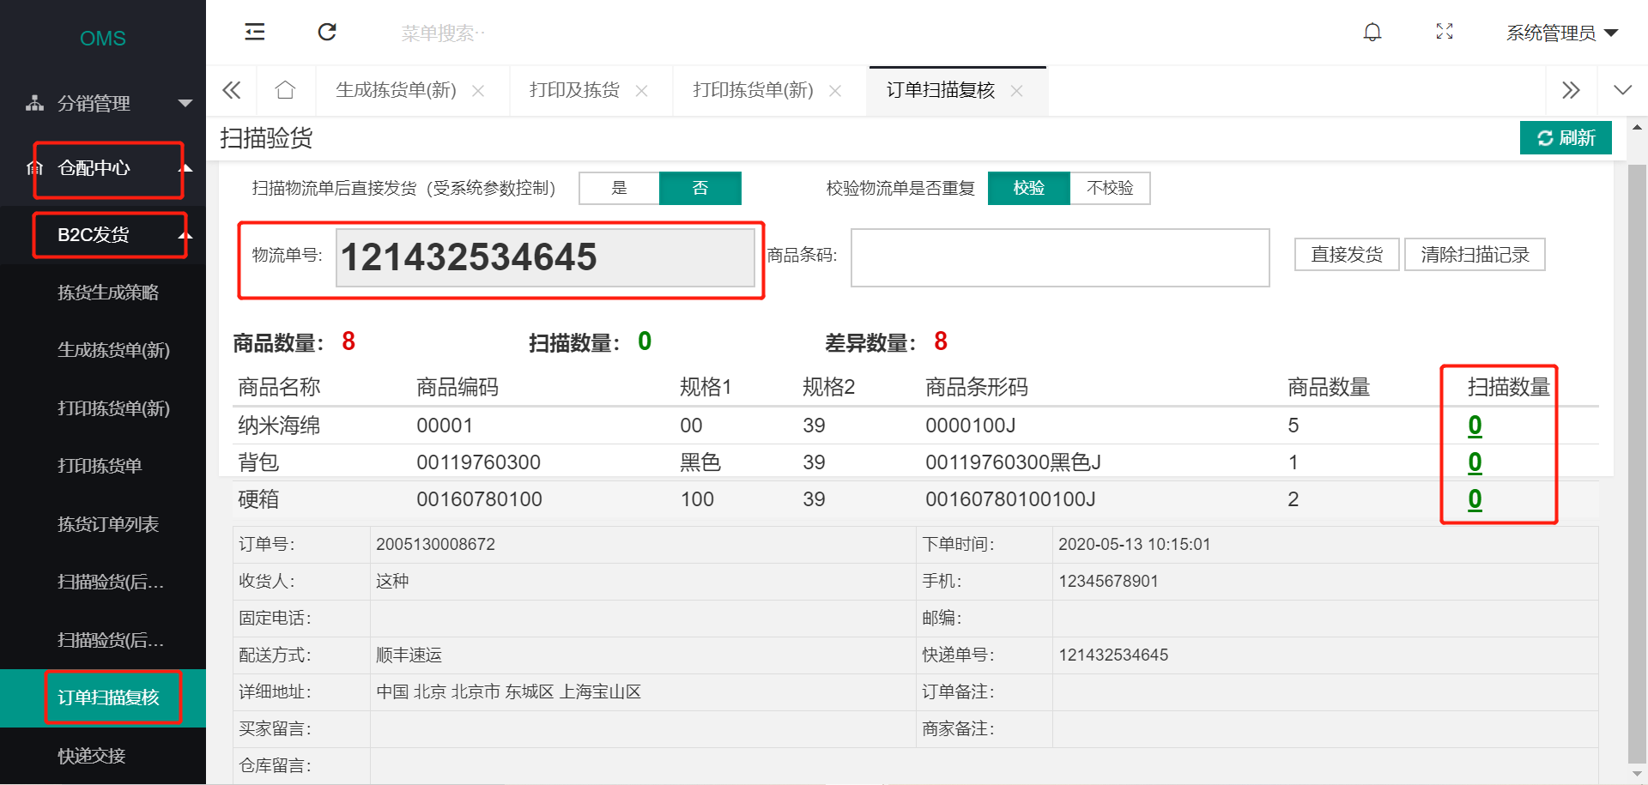Go to the home tab icon
The height and width of the screenshot is (785, 1648).
(285, 90)
